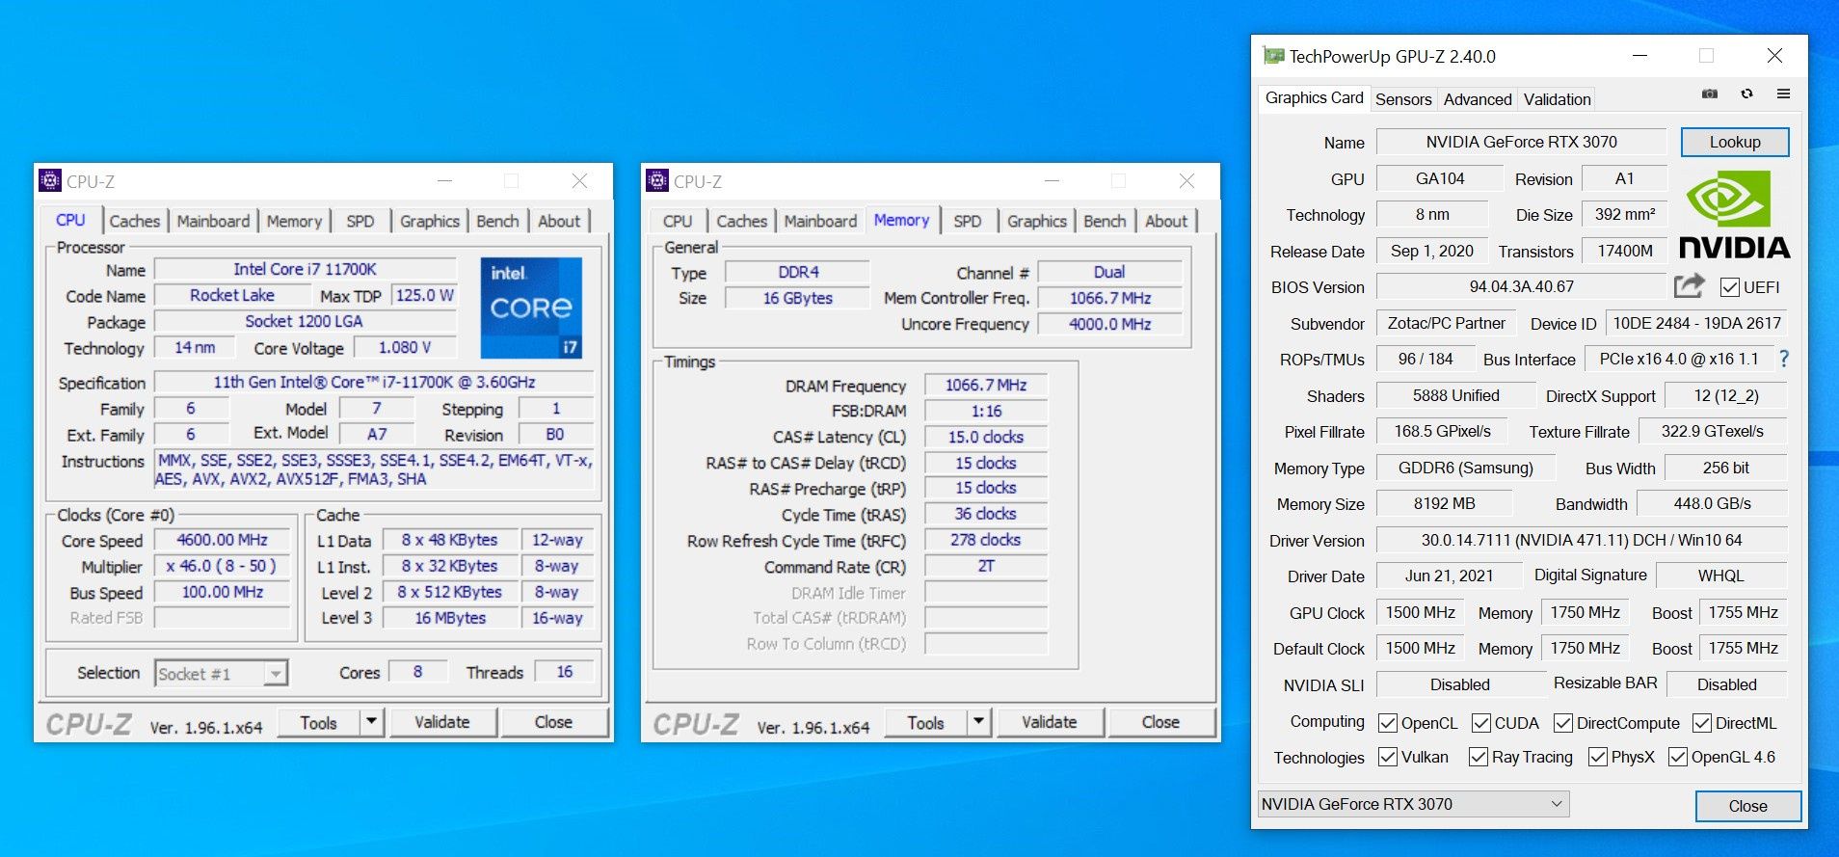Image resolution: width=1839 pixels, height=857 pixels.
Task: Click the bus interface question mark icon
Action: coord(1784,359)
